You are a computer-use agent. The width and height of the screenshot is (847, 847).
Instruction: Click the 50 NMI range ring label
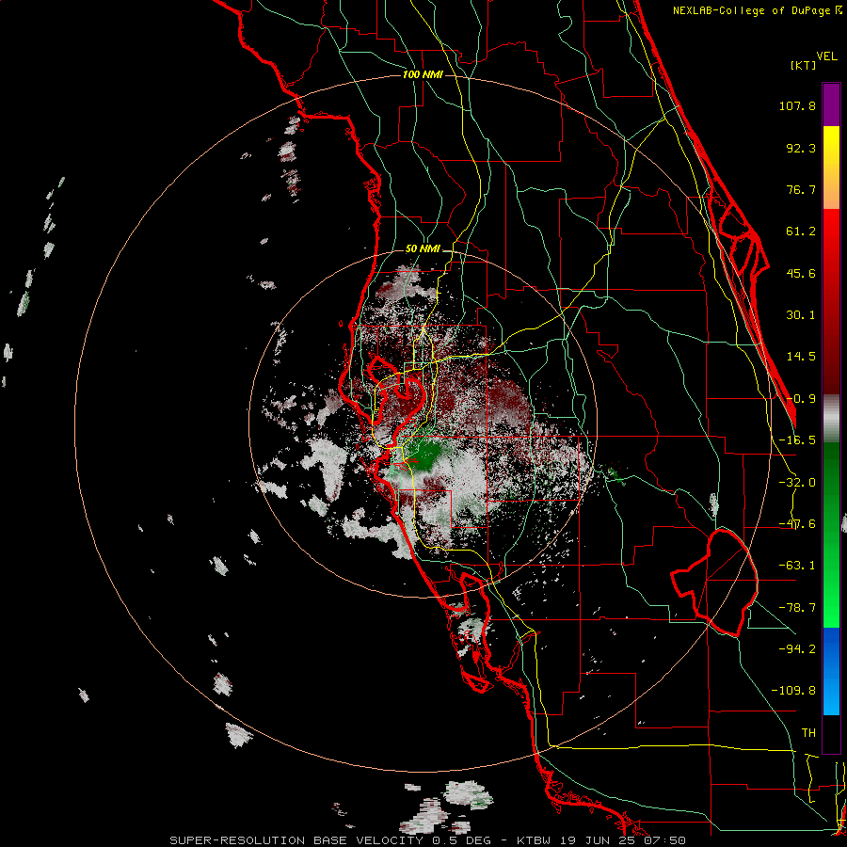click(423, 249)
